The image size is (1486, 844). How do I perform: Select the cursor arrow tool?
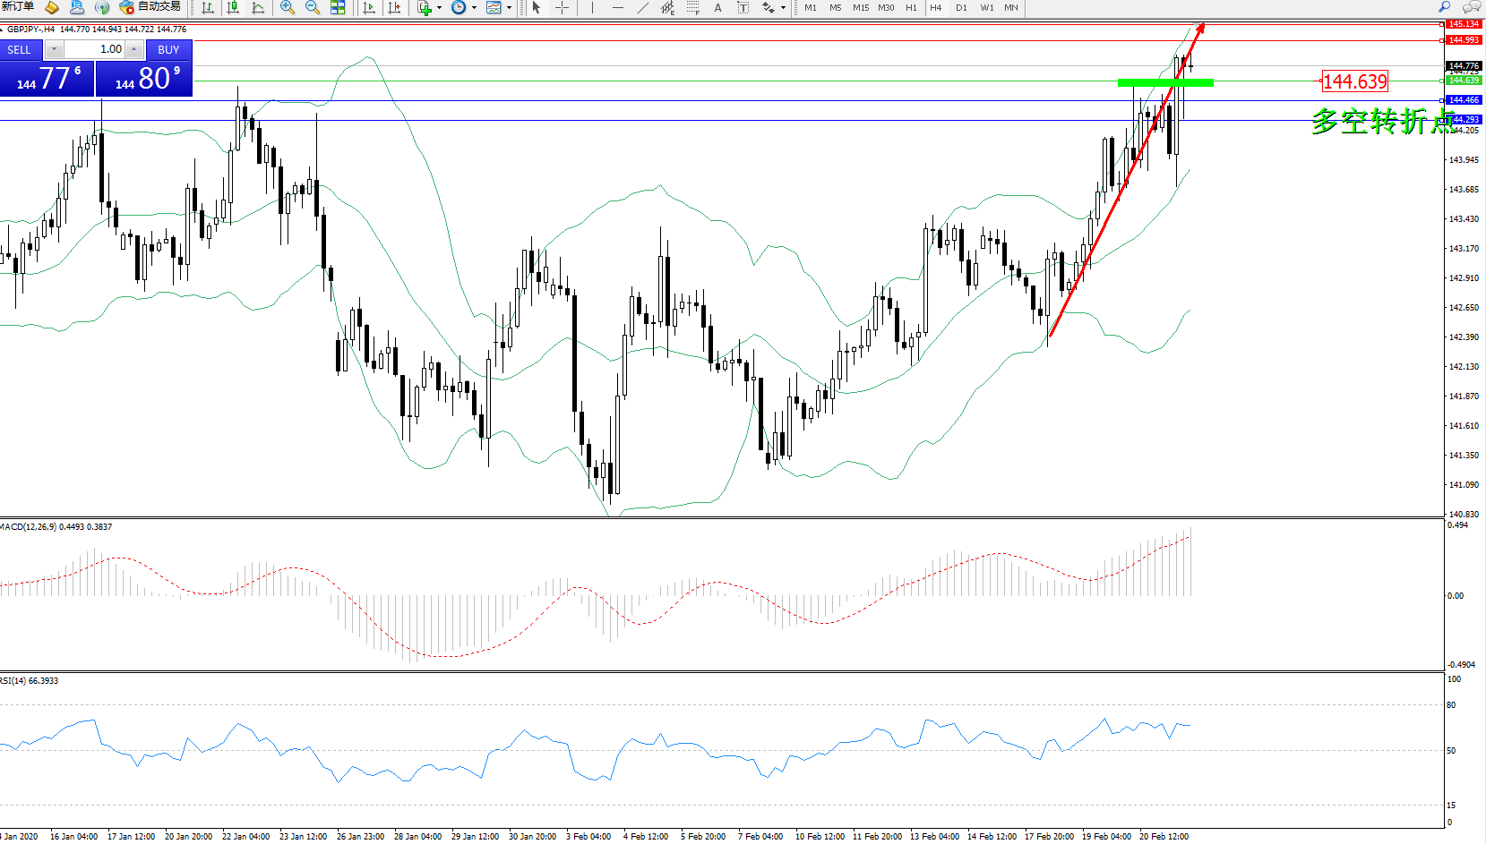[537, 8]
